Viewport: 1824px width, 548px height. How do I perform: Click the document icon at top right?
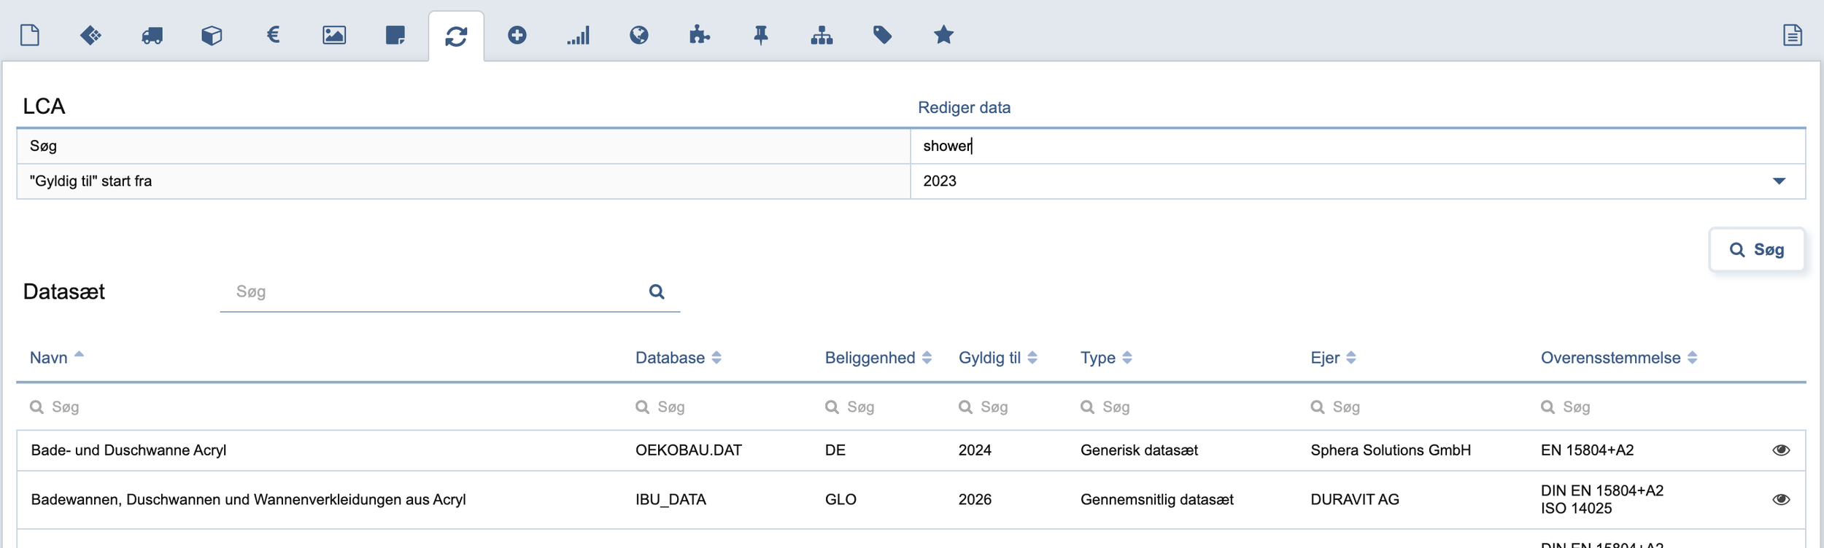pos(1793,35)
